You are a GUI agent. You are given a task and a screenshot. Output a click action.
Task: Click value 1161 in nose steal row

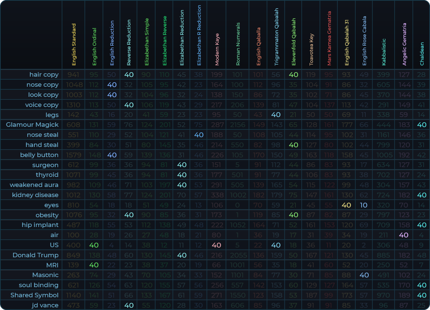pos(384,135)
